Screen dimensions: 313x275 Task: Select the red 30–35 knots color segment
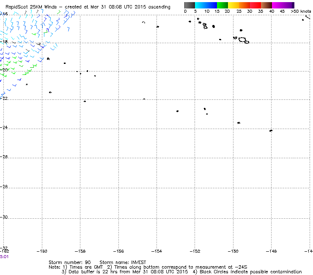[255, 5]
